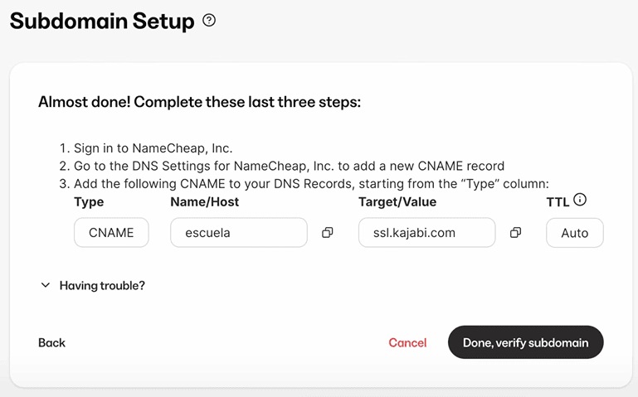Copy the Name/Host value escuela
The image size is (638, 397).
[327, 233]
